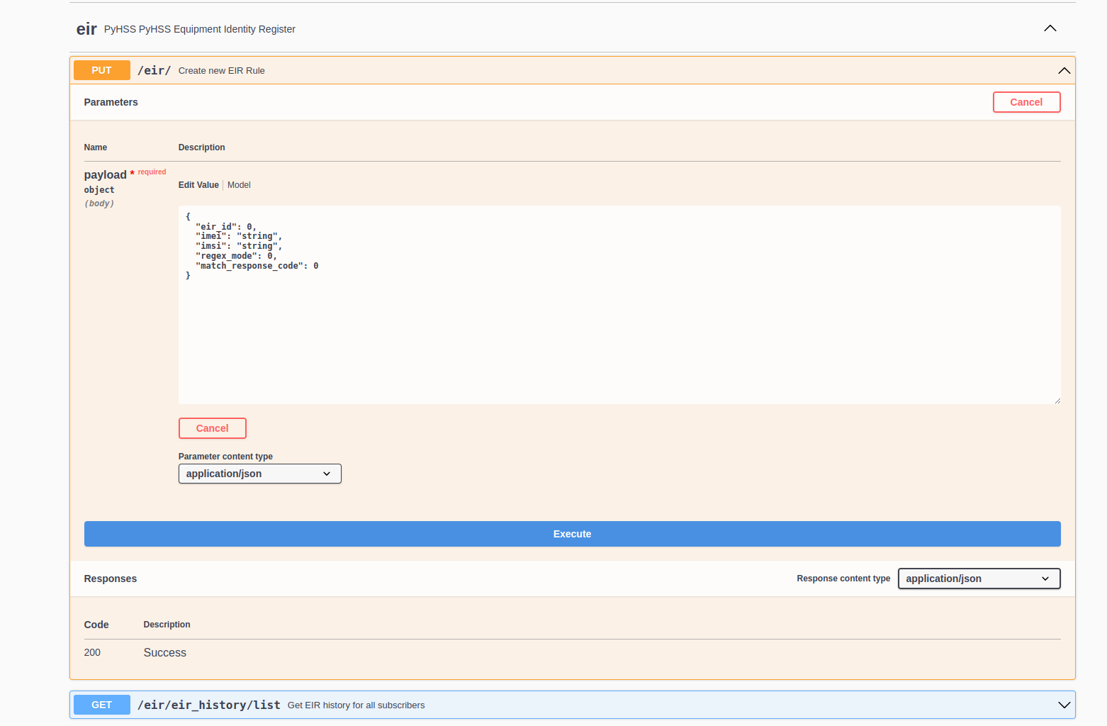1107x726 pixels.
Task: Click Get EIR history for all subscribers text
Action: pos(356,705)
